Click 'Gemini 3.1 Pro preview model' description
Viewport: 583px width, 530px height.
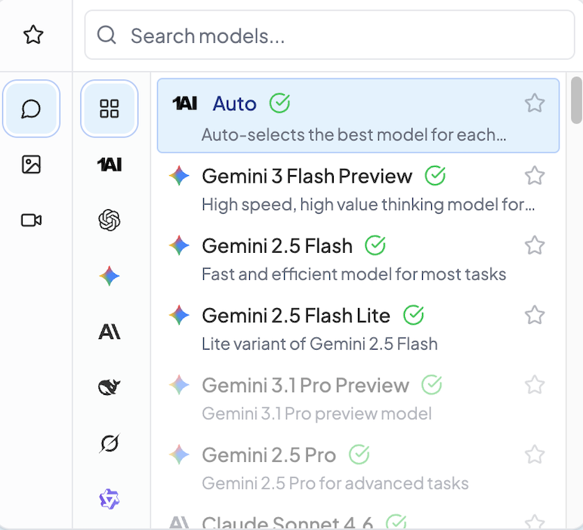point(316,414)
